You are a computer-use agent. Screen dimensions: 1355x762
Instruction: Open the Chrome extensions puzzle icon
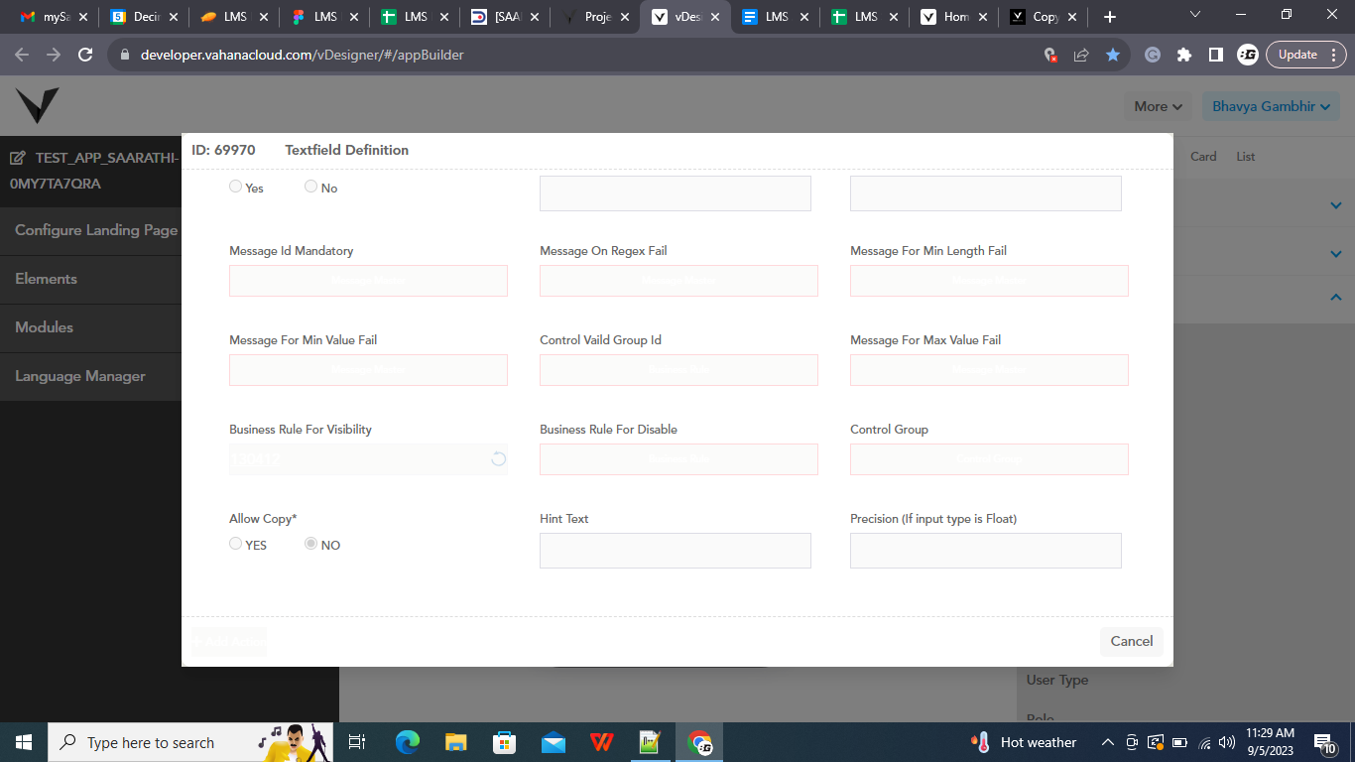[x=1184, y=56]
